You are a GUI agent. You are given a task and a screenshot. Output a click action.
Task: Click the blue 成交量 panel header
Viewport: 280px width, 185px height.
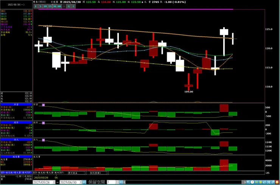pyautogui.click(x=16, y=157)
